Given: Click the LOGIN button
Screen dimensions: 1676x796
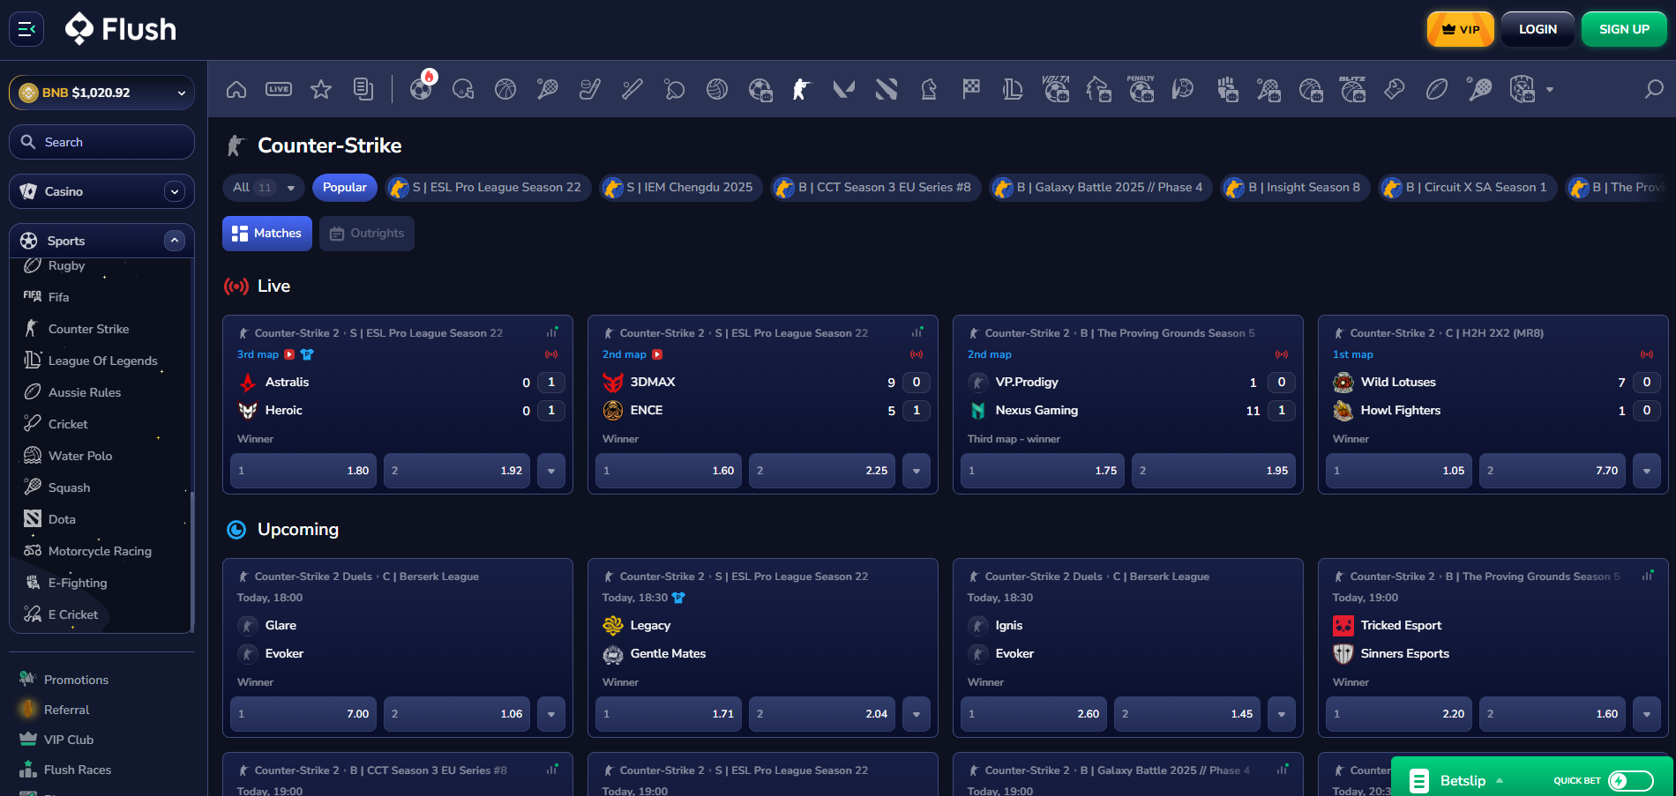Looking at the screenshot, I should click(x=1538, y=29).
